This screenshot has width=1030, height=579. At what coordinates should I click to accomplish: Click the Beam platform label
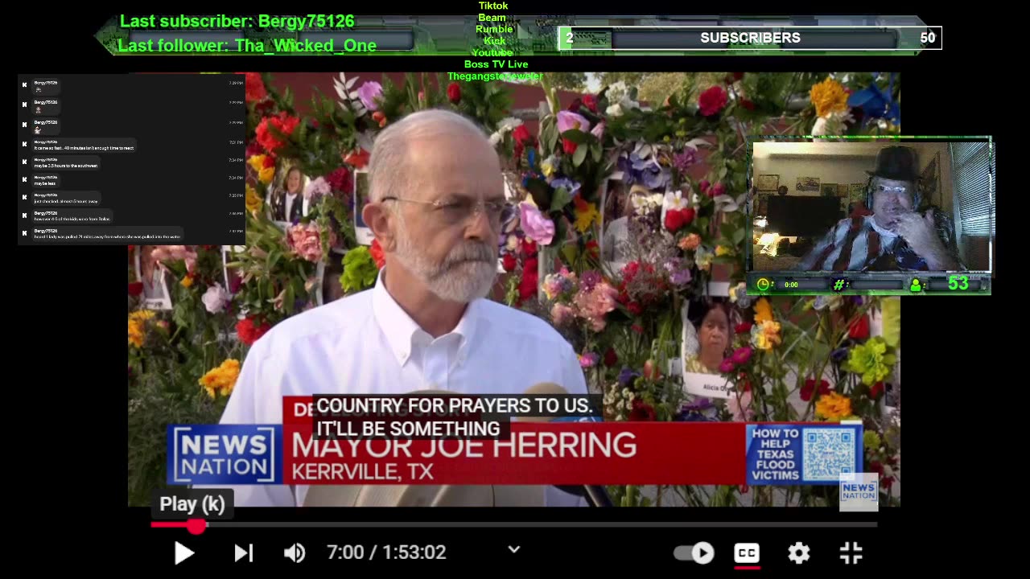coord(492,18)
